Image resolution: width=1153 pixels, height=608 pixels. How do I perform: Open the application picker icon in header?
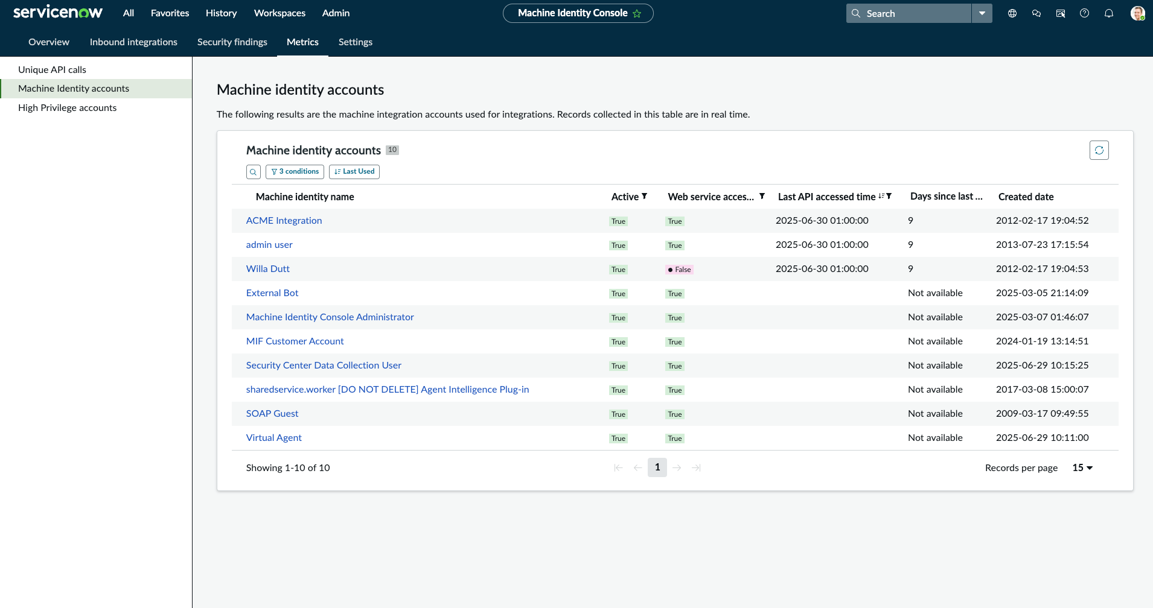click(x=1061, y=13)
